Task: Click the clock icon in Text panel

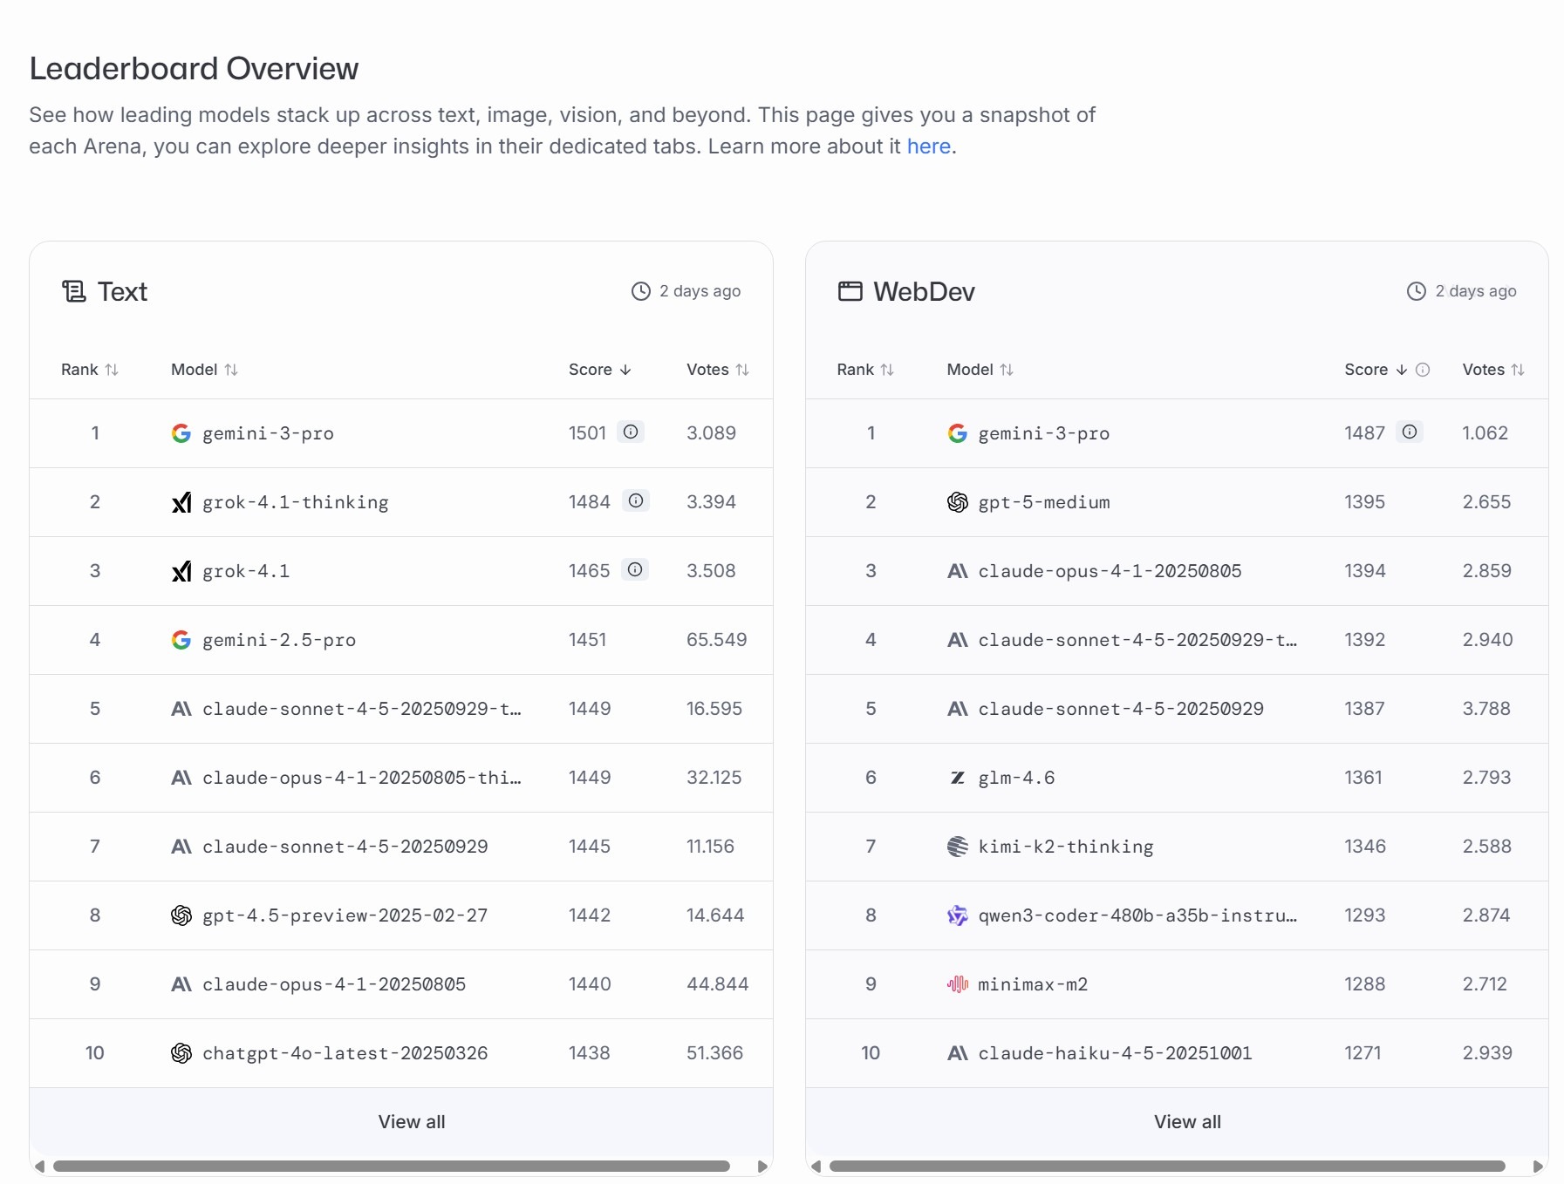Action: click(x=640, y=291)
